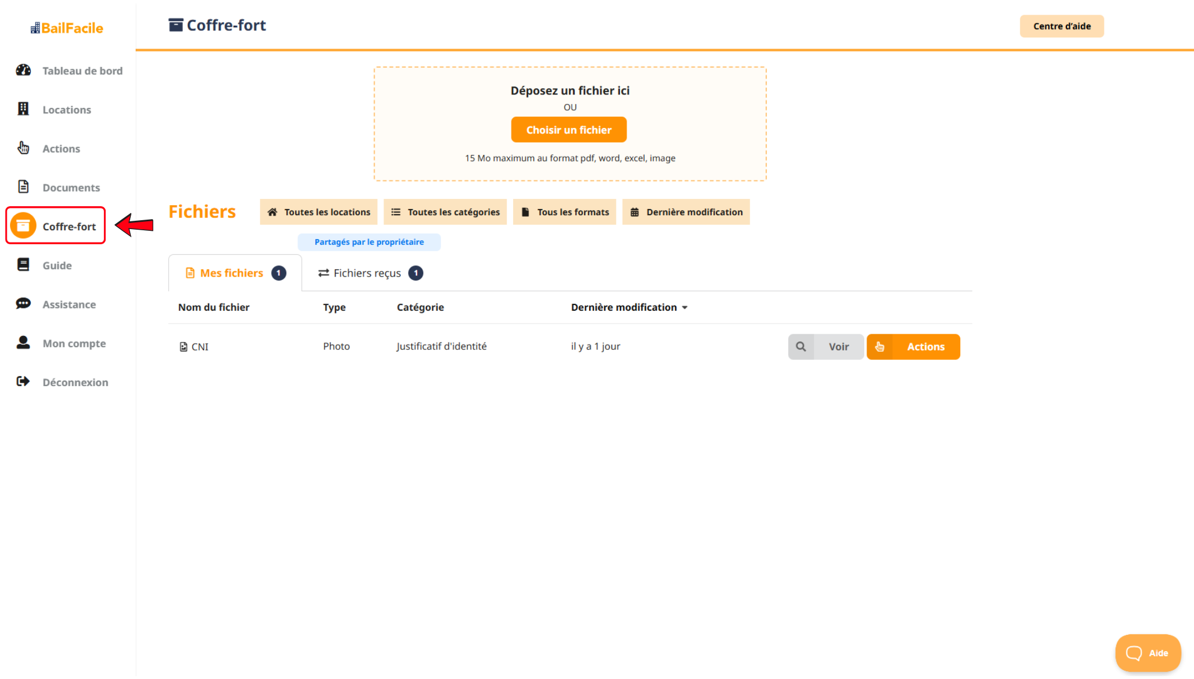The width and height of the screenshot is (1194, 679).
Task: Click the Locations building icon
Action: (x=23, y=109)
